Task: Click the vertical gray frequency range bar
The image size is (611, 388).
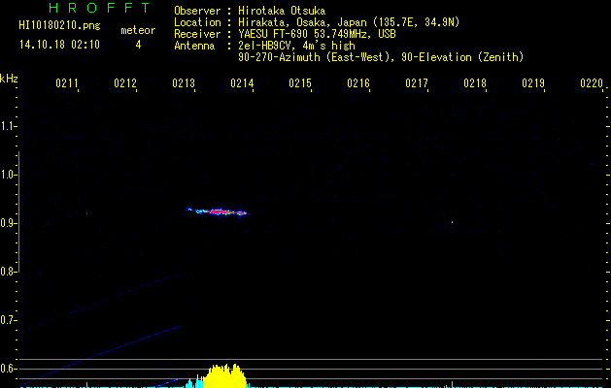Action: click(x=18, y=212)
